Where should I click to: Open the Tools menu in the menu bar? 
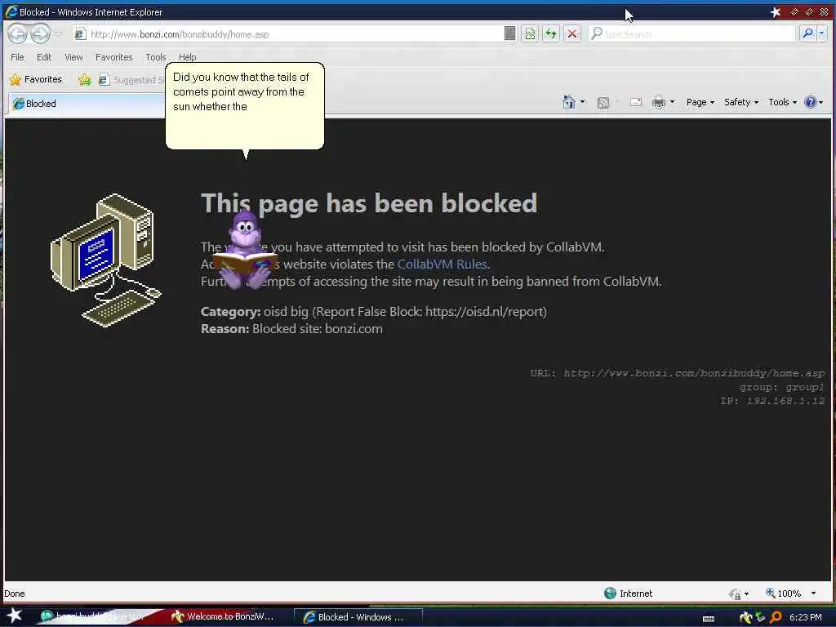156,57
